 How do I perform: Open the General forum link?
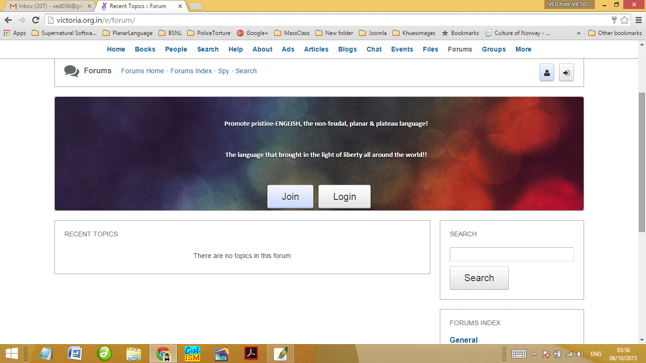tap(463, 340)
